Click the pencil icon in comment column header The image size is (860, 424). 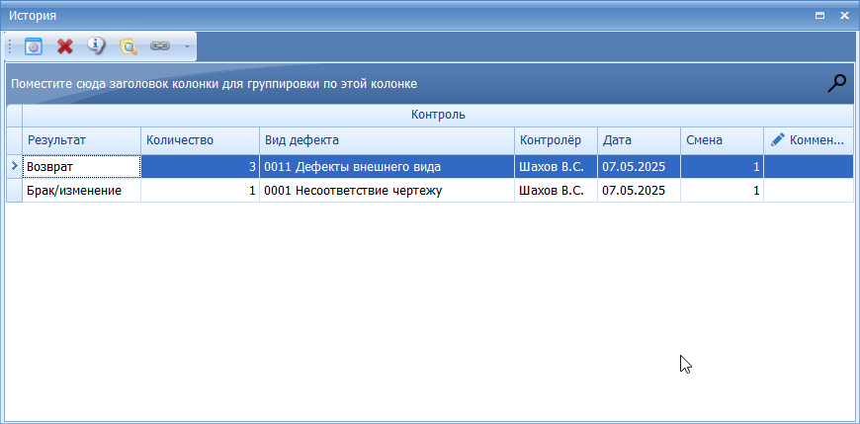(x=777, y=140)
